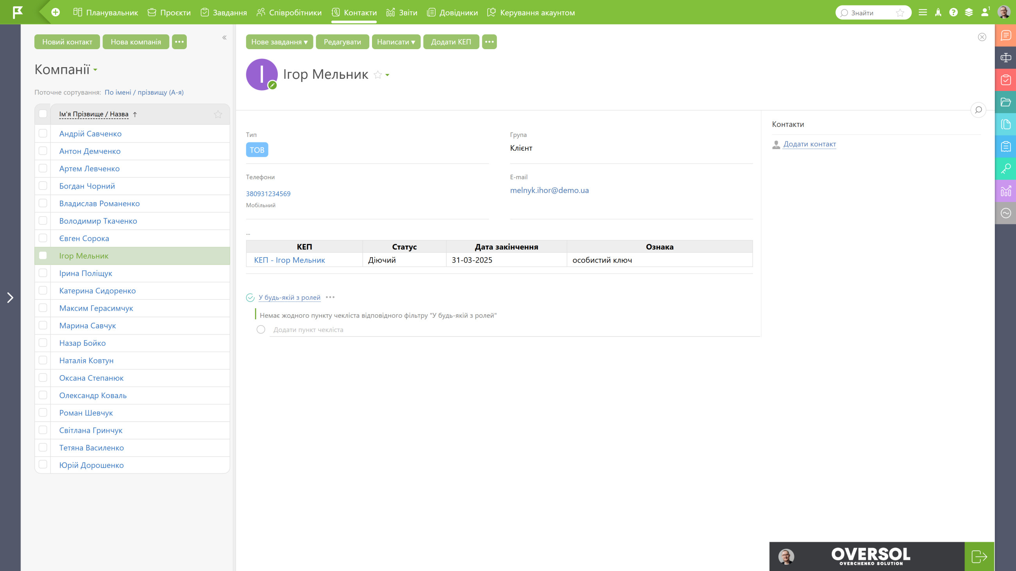
Task: Click the plus create-new icon in header
Action: coord(55,12)
